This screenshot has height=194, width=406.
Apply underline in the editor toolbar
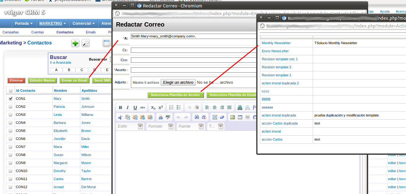pyautogui.click(x=135, y=108)
